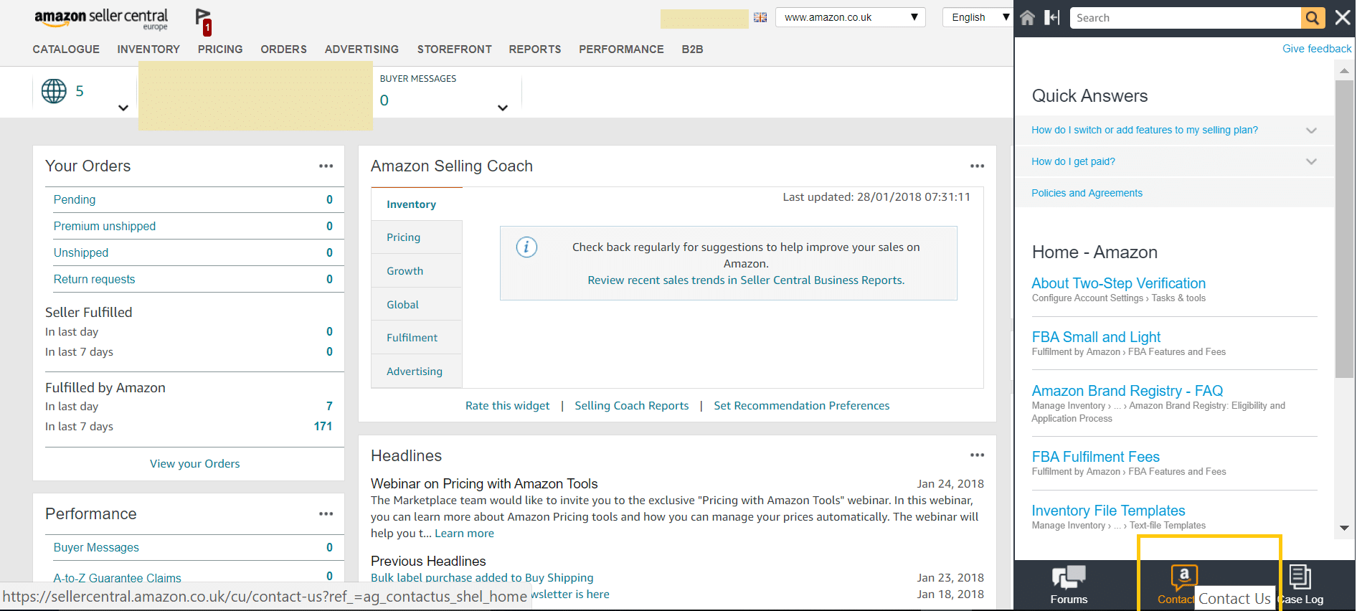
Task: Click the help panel scroll down arrow
Action: (x=1344, y=528)
